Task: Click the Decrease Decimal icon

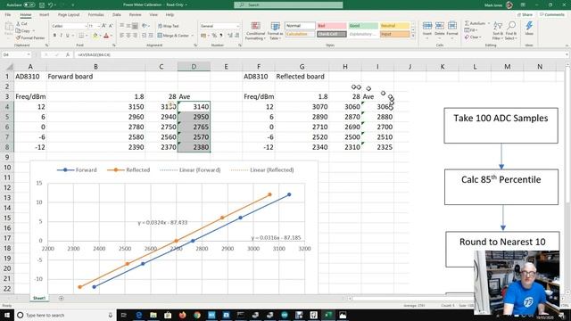Action: pyautogui.click(x=237, y=36)
